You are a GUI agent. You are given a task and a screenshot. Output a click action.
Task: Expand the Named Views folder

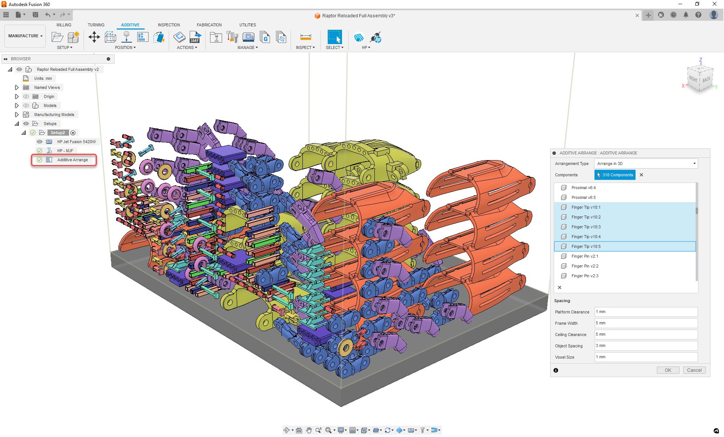click(17, 87)
